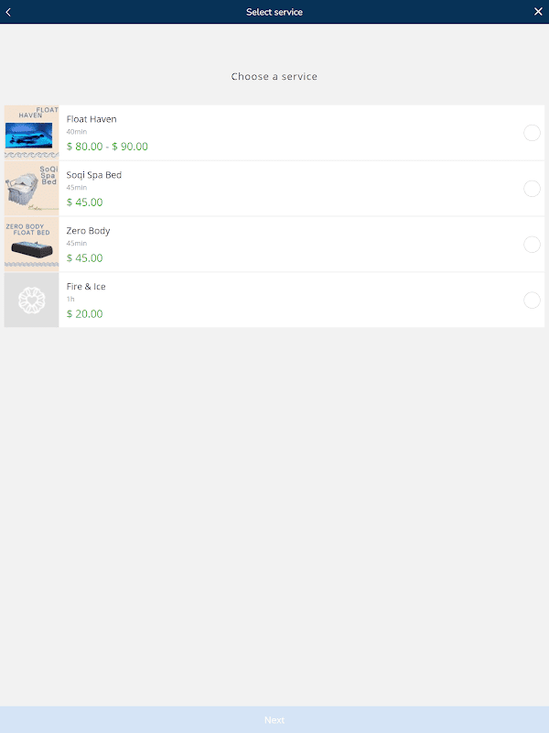Click the Float Haven service title
The width and height of the screenshot is (549, 733).
click(91, 119)
